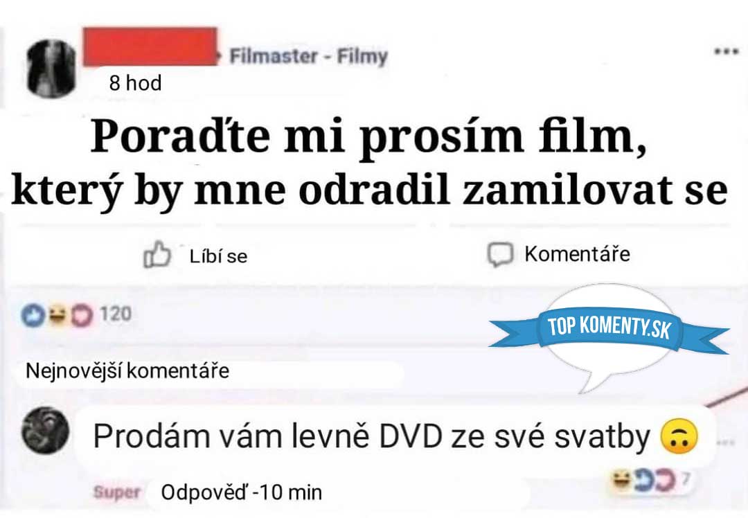Click the Komentáře speech bubble icon
Screen dimensions: 748x518
tap(500, 254)
